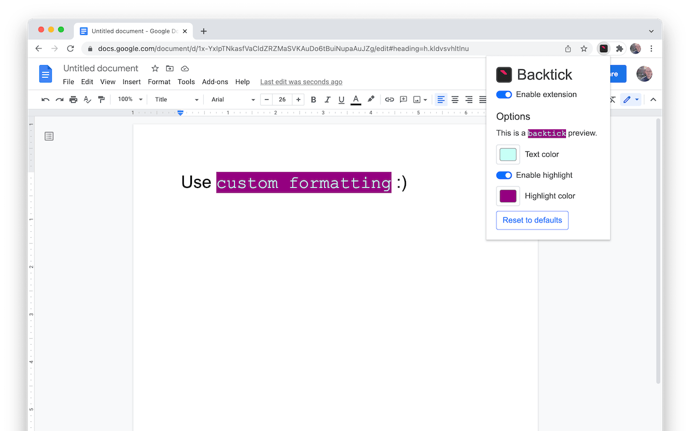Print the document using the printer icon
The image size is (690, 431).
[73, 100]
